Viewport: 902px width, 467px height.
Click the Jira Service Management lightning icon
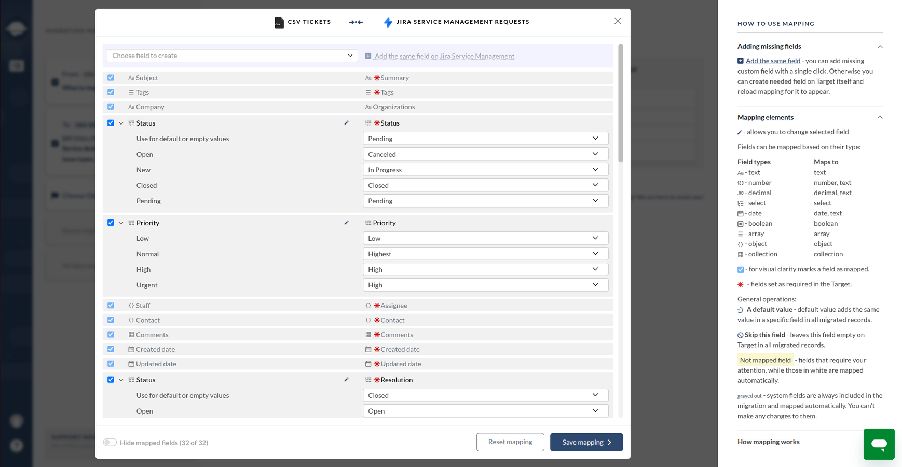point(388,22)
